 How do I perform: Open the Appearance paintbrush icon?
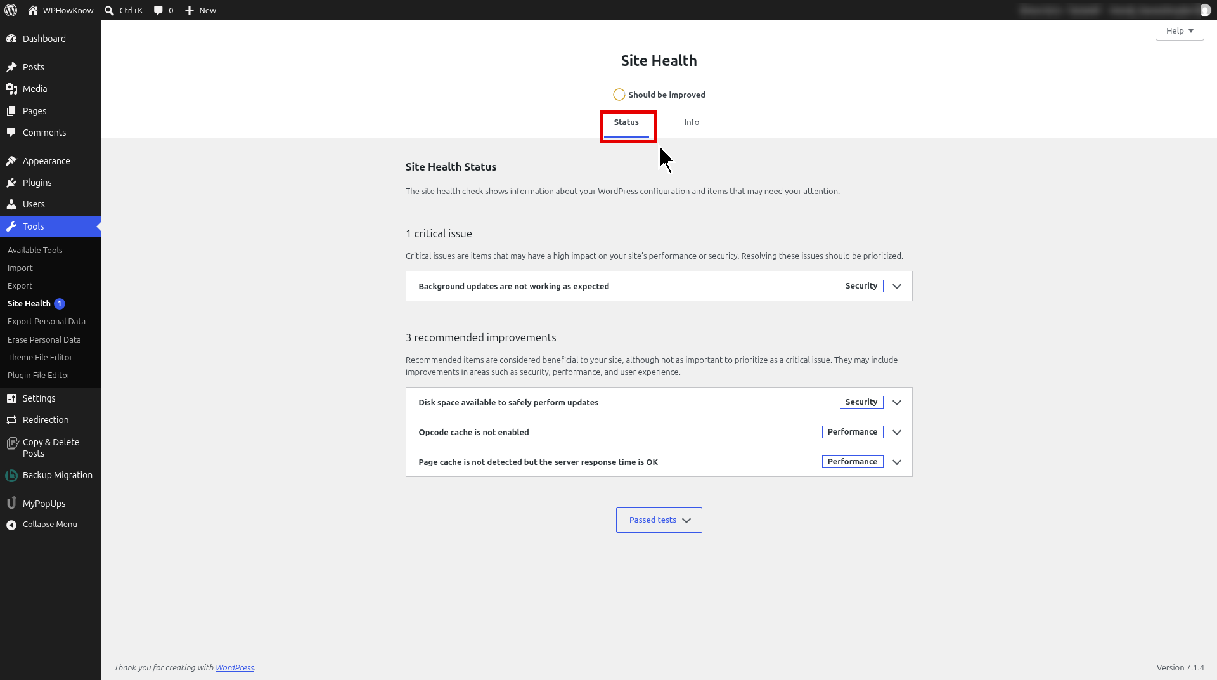coord(11,161)
